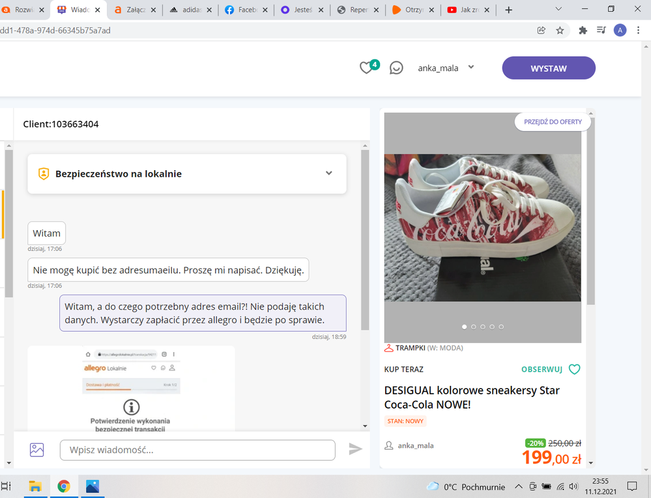651x498 pixels.
Task: Open the Chrome three-dot menu
Action: pyautogui.click(x=639, y=31)
